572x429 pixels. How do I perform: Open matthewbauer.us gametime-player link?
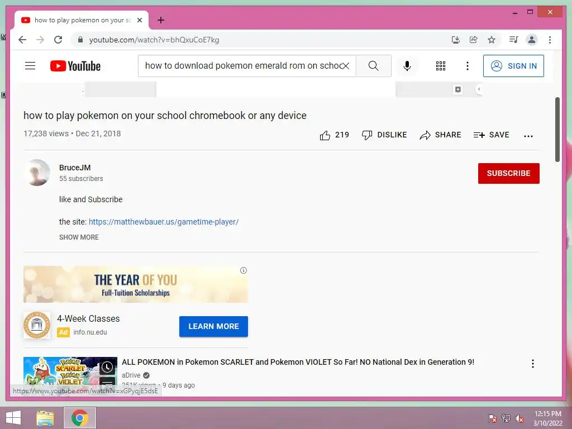point(164,222)
